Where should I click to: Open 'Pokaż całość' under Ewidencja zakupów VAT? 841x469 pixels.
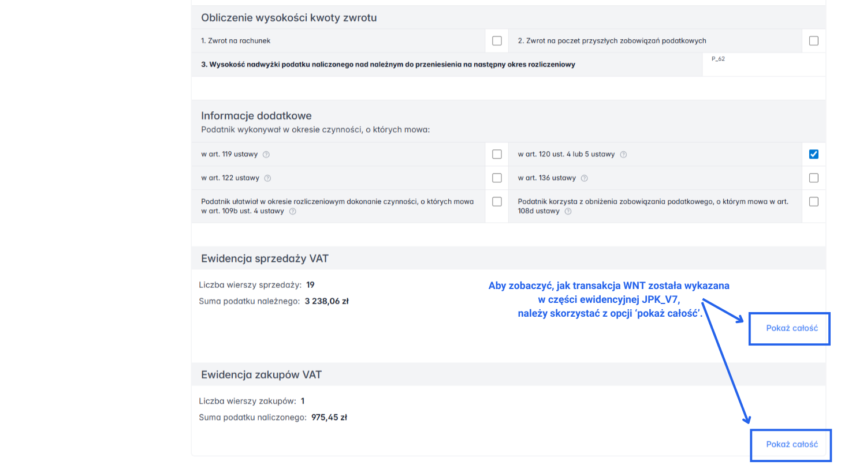point(792,444)
